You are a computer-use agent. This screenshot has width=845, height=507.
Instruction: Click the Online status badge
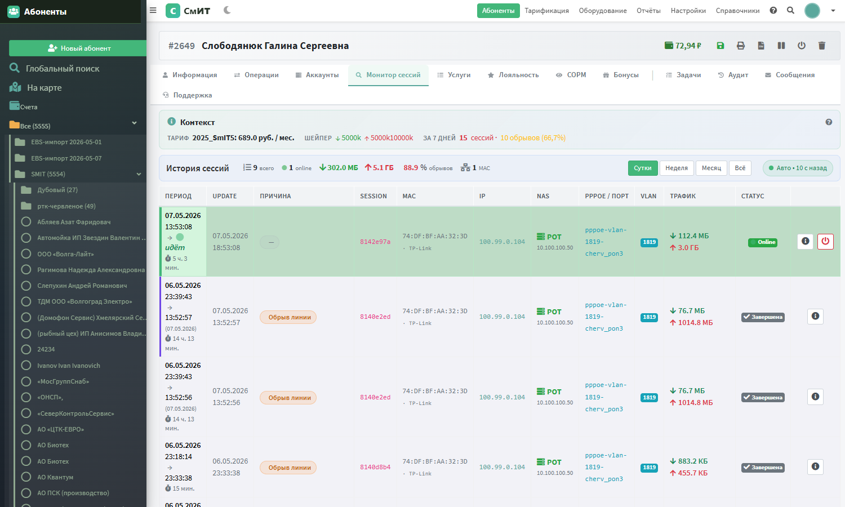(x=763, y=242)
